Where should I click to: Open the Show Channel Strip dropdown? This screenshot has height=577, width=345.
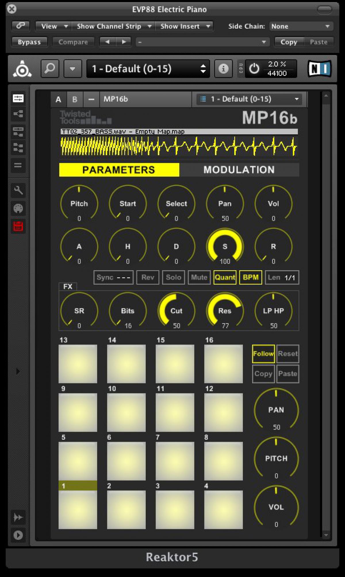coord(113,26)
